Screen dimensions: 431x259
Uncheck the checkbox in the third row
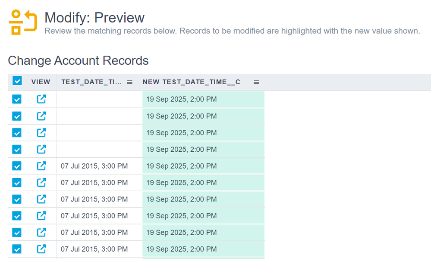tap(17, 133)
